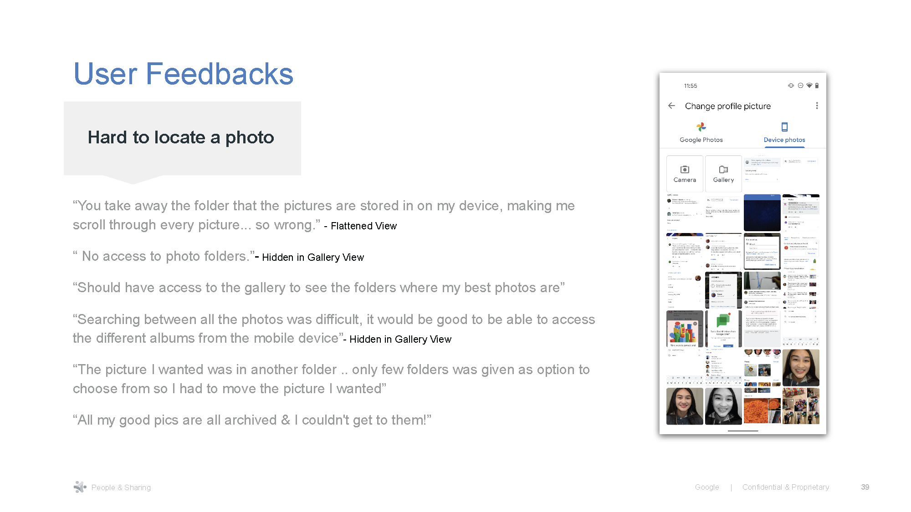Tap the battery indicator icon

817,86
